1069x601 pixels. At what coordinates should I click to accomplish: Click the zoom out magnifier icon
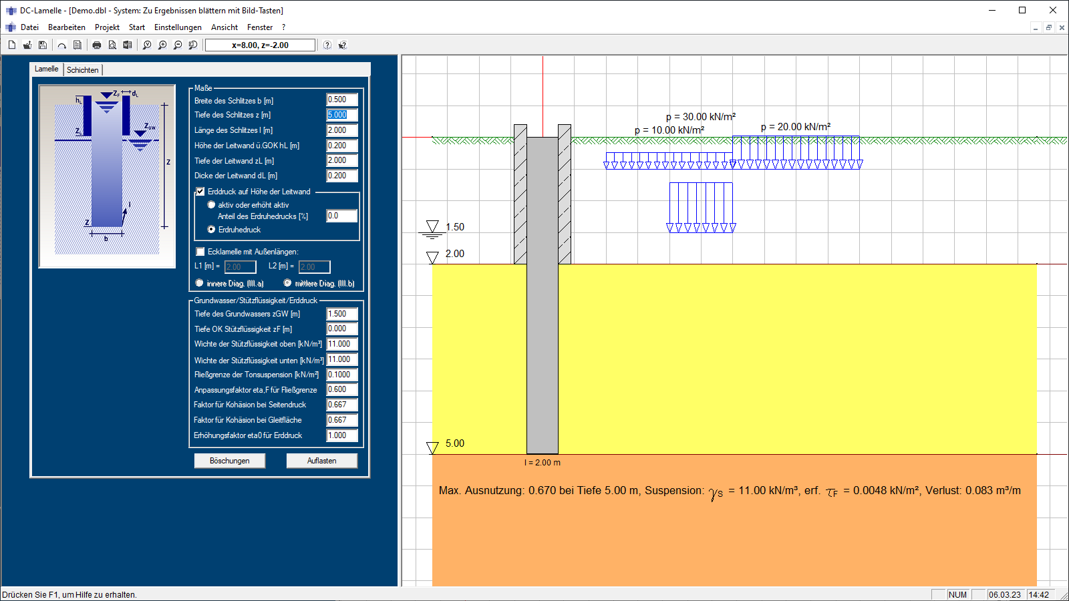click(178, 45)
